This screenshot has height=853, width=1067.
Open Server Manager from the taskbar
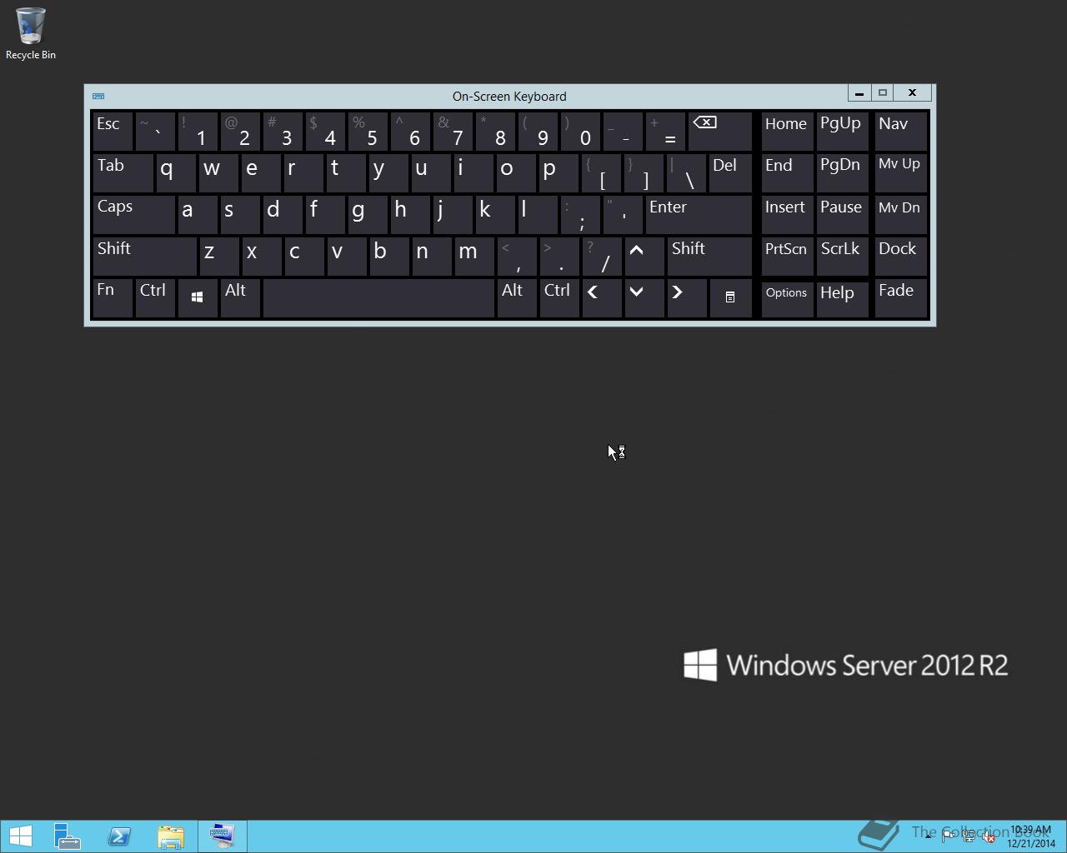click(x=68, y=836)
